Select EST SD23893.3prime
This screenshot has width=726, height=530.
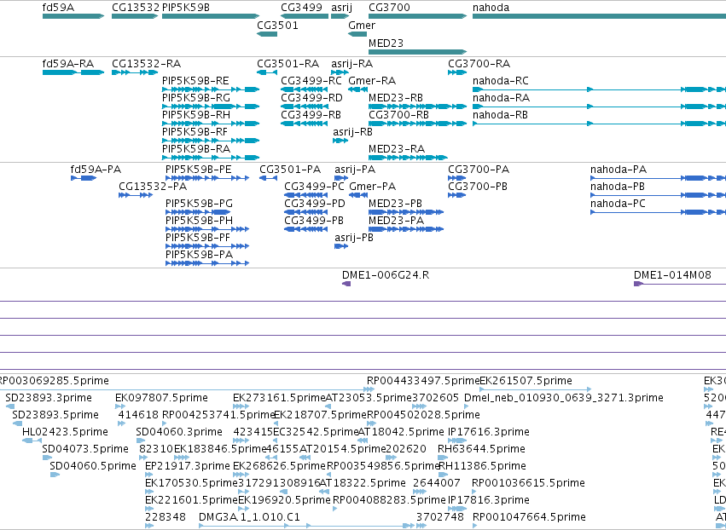point(10,406)
